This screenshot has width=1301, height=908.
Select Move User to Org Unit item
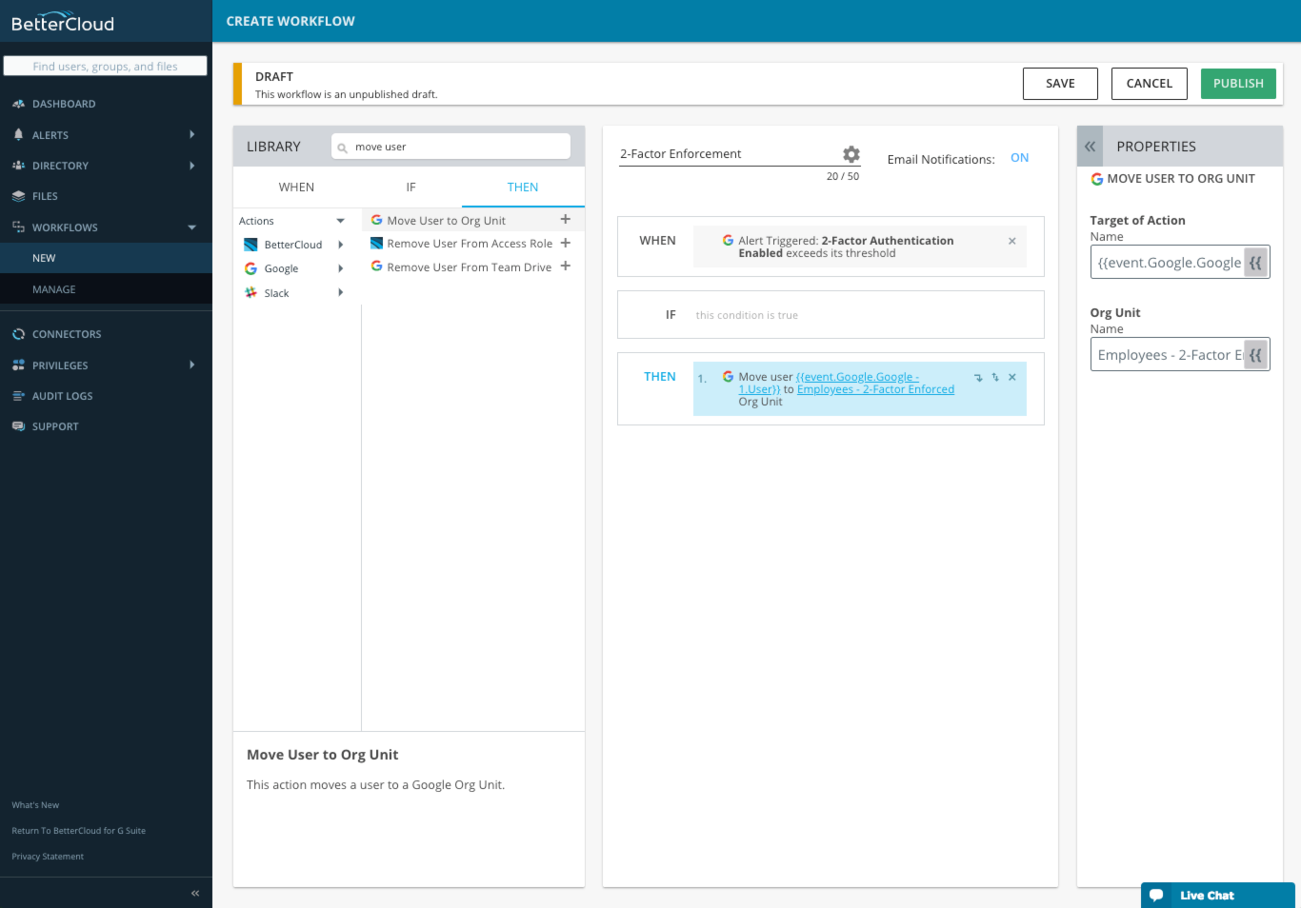pos(446,221)
